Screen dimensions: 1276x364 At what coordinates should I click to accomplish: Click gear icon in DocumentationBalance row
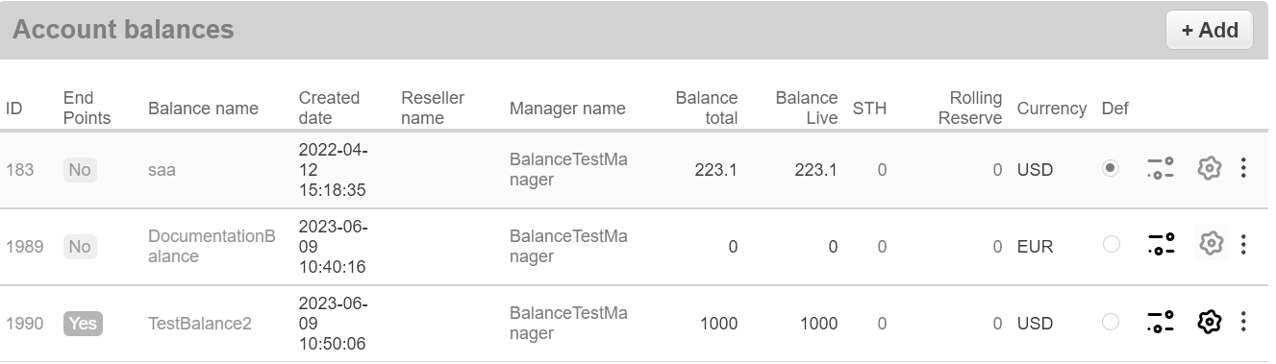(x=1211, y=244)
